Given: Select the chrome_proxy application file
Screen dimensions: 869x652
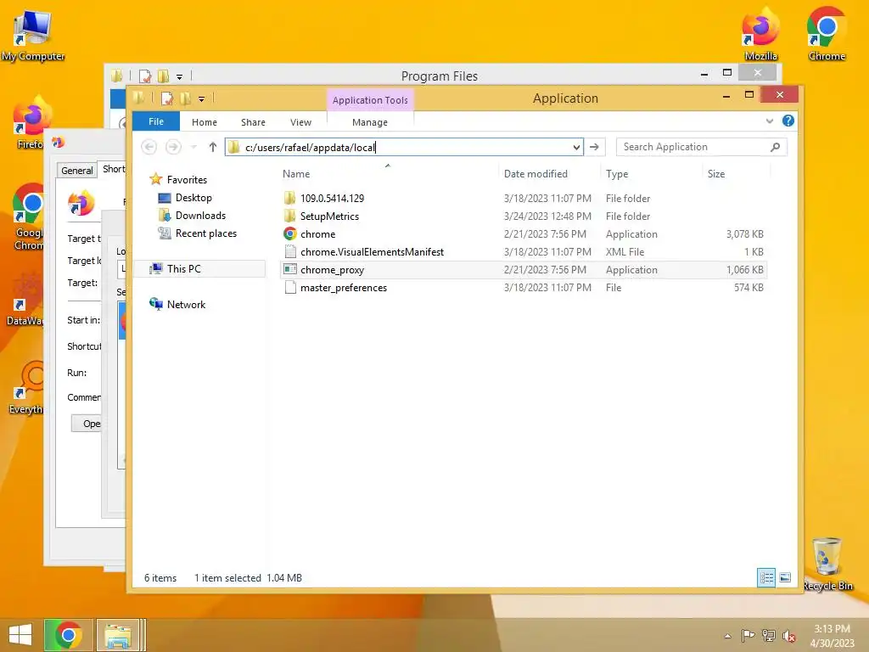Looking at the screenshot, I should coord(332,270).
